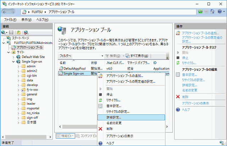
Task: Select the sign-off folder in tree
Action: [32, 118]
